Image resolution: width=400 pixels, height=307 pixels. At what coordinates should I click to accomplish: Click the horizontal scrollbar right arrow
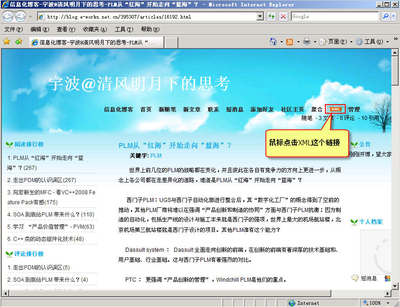coord(388,293)
